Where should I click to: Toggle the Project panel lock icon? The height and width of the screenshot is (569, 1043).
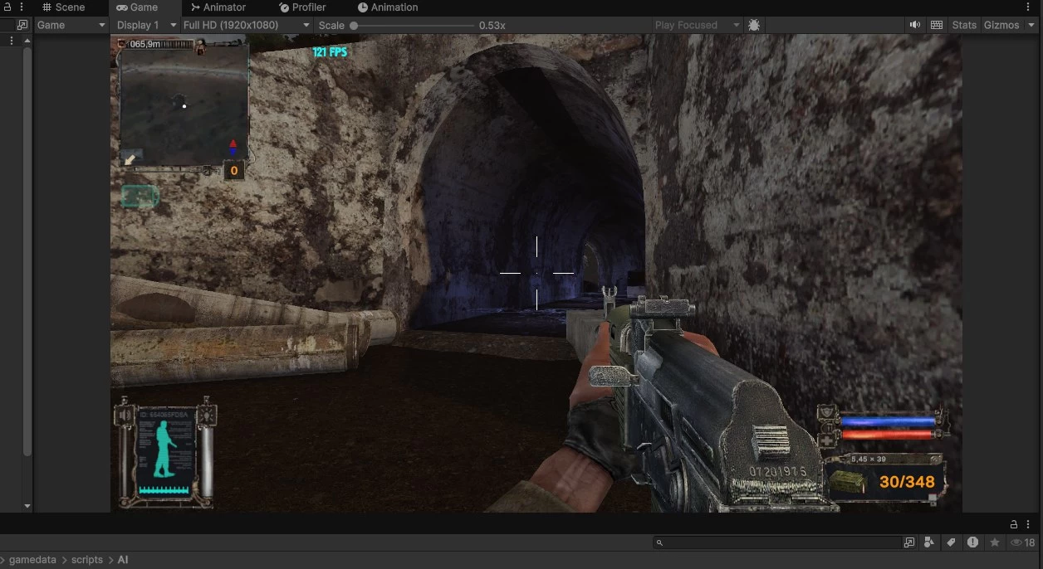[1014, 524]
